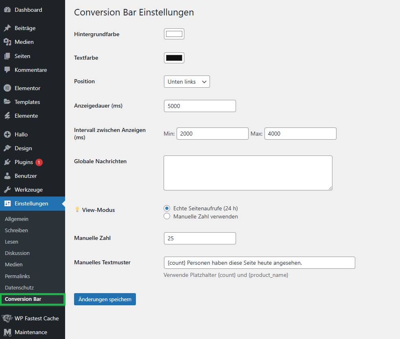The height and width of the screenshot is (339, 400).
Task: Click the Dashboard gauge icon
Action: [7, 10]
